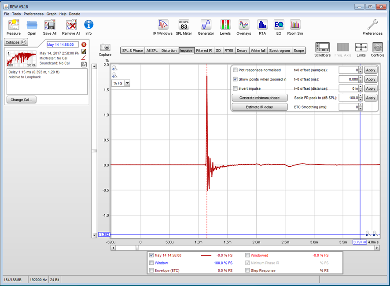Enable Step Response trace checkbox
This screenshot has width=390, height=286.
247,270
